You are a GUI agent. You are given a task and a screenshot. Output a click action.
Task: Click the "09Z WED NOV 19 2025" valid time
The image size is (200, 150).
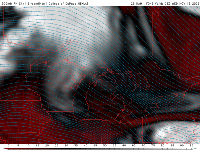tap(182, 3)
